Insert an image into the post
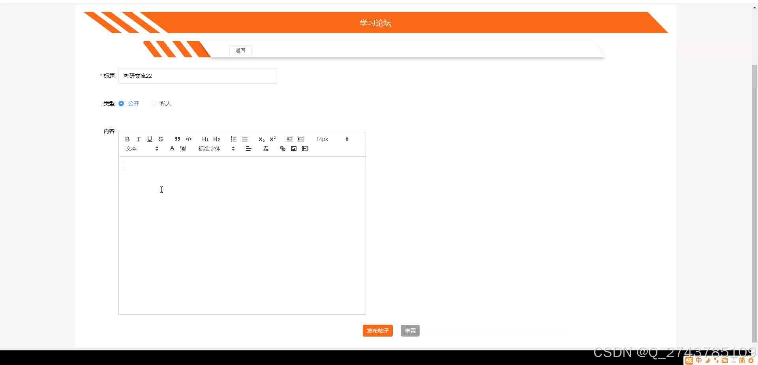Viewport: 758px width, 365px height. [x=294, y=149]
